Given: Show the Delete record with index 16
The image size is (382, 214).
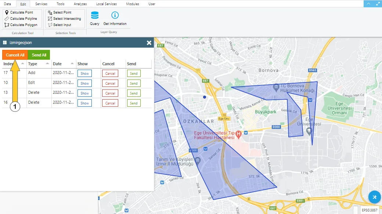Looking at the screenshot, I should tap(84, 103).
